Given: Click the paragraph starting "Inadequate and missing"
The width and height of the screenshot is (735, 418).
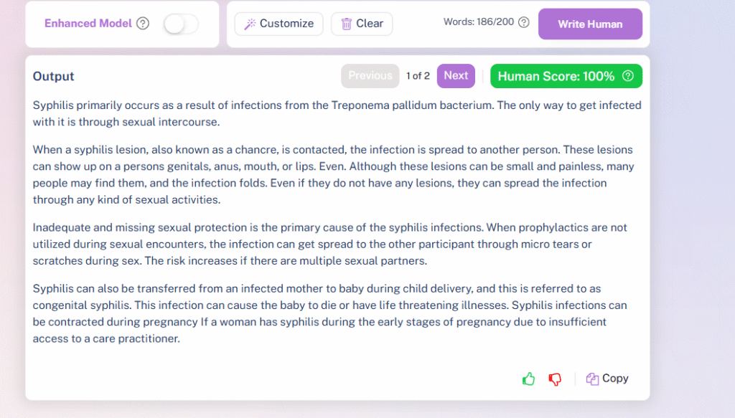Looking at the screenshot, I should tap(329, 244).
